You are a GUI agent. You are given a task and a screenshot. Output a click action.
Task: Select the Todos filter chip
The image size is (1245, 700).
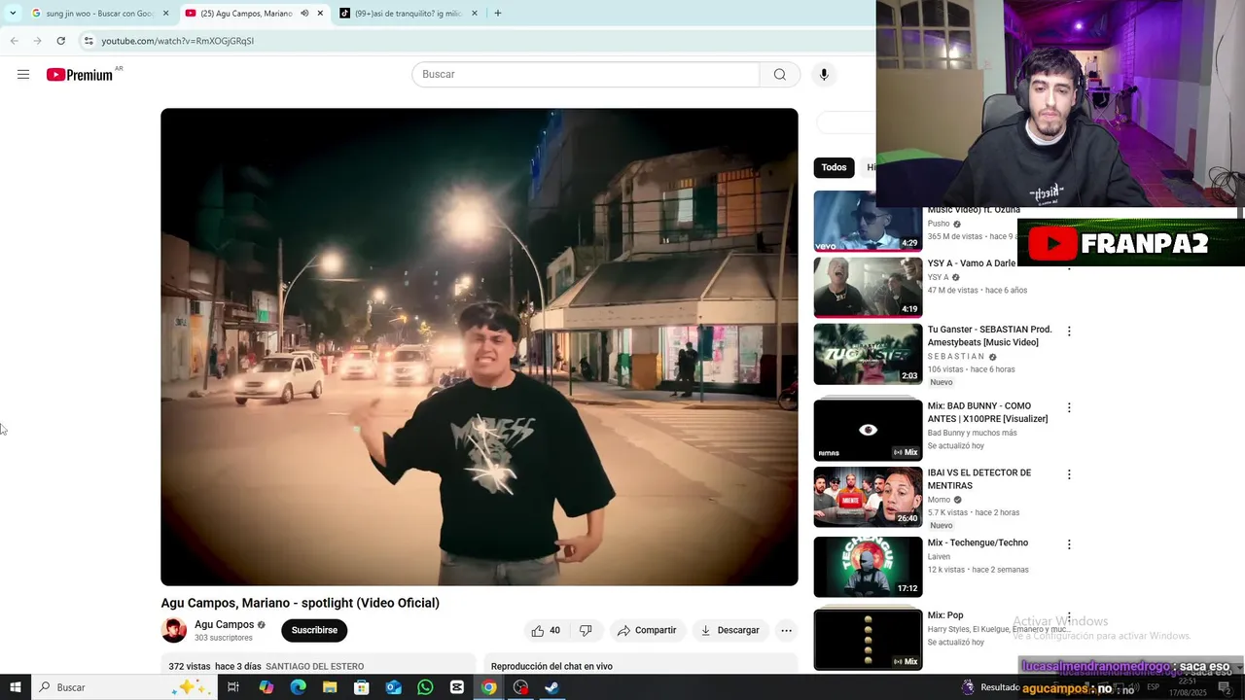point(834,167)
